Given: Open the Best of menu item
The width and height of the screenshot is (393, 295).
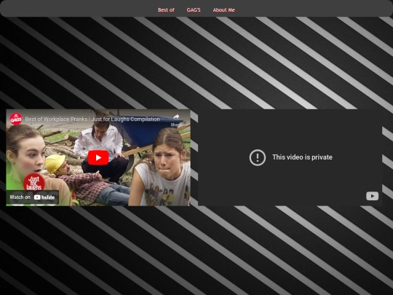Looking at the screenshot, I should pos(166,10).
